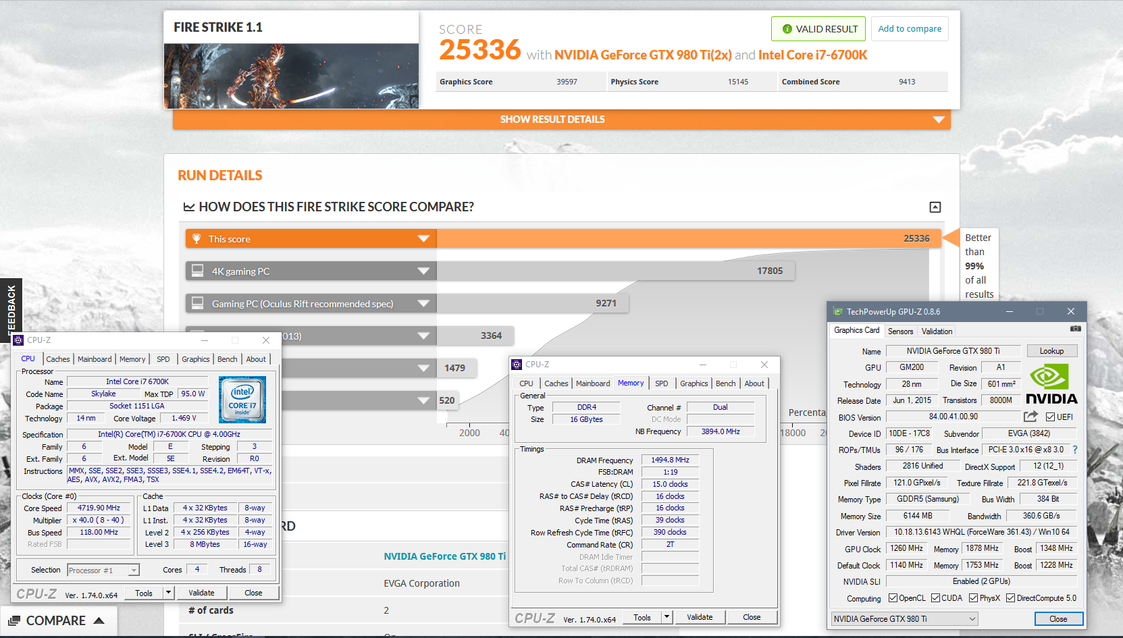Click the chart icon before How Does This Fire Strike

pos(189,207)
